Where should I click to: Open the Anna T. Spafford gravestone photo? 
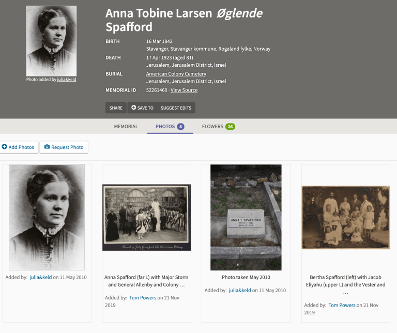pyautogui.click(x=246, y=217)
